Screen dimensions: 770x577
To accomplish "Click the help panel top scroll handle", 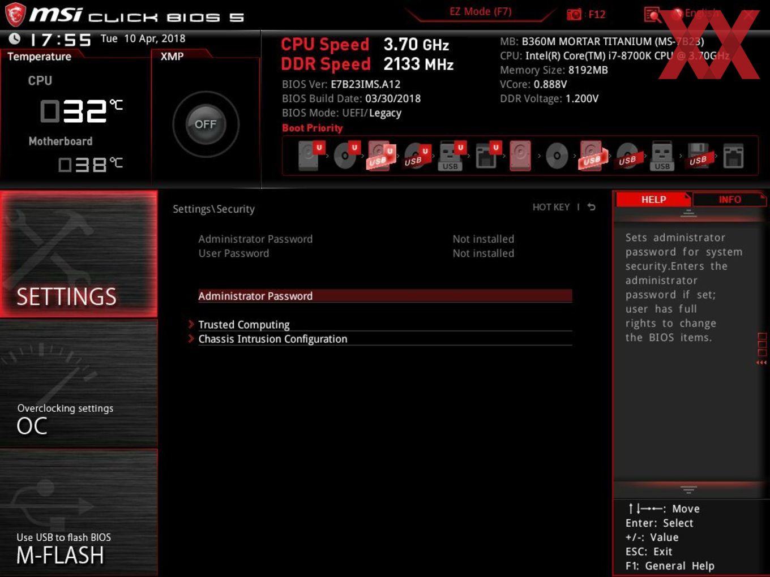I will point(688,214).
